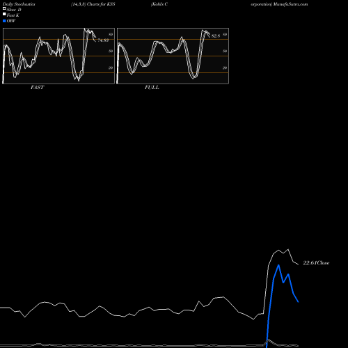Click the 50 axis label in FAST chart

pyautogui.click(x=111, y=51)
